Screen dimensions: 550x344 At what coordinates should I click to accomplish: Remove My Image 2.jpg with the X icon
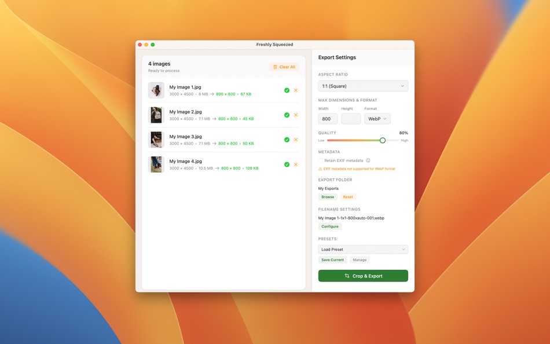click(296, 115)
